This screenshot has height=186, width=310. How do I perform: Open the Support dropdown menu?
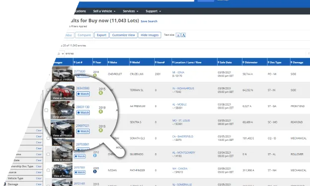point(153,11)
